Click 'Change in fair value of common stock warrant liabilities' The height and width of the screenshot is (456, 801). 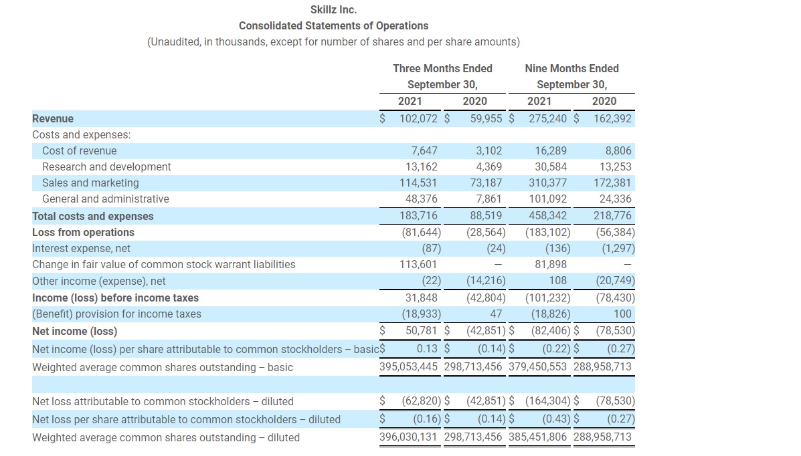pos(163,265)
